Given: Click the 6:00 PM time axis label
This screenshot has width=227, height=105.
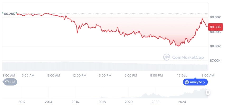Looking at the screenshot, I should (x=131, y=75).
